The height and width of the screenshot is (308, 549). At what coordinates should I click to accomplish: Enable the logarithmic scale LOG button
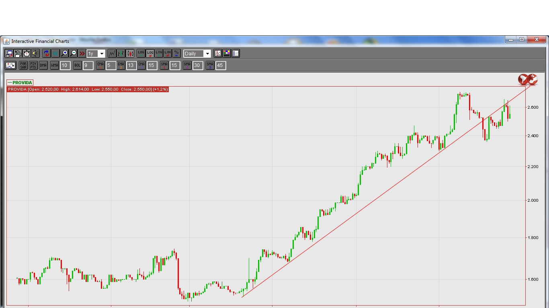click(x=141, y=53)
